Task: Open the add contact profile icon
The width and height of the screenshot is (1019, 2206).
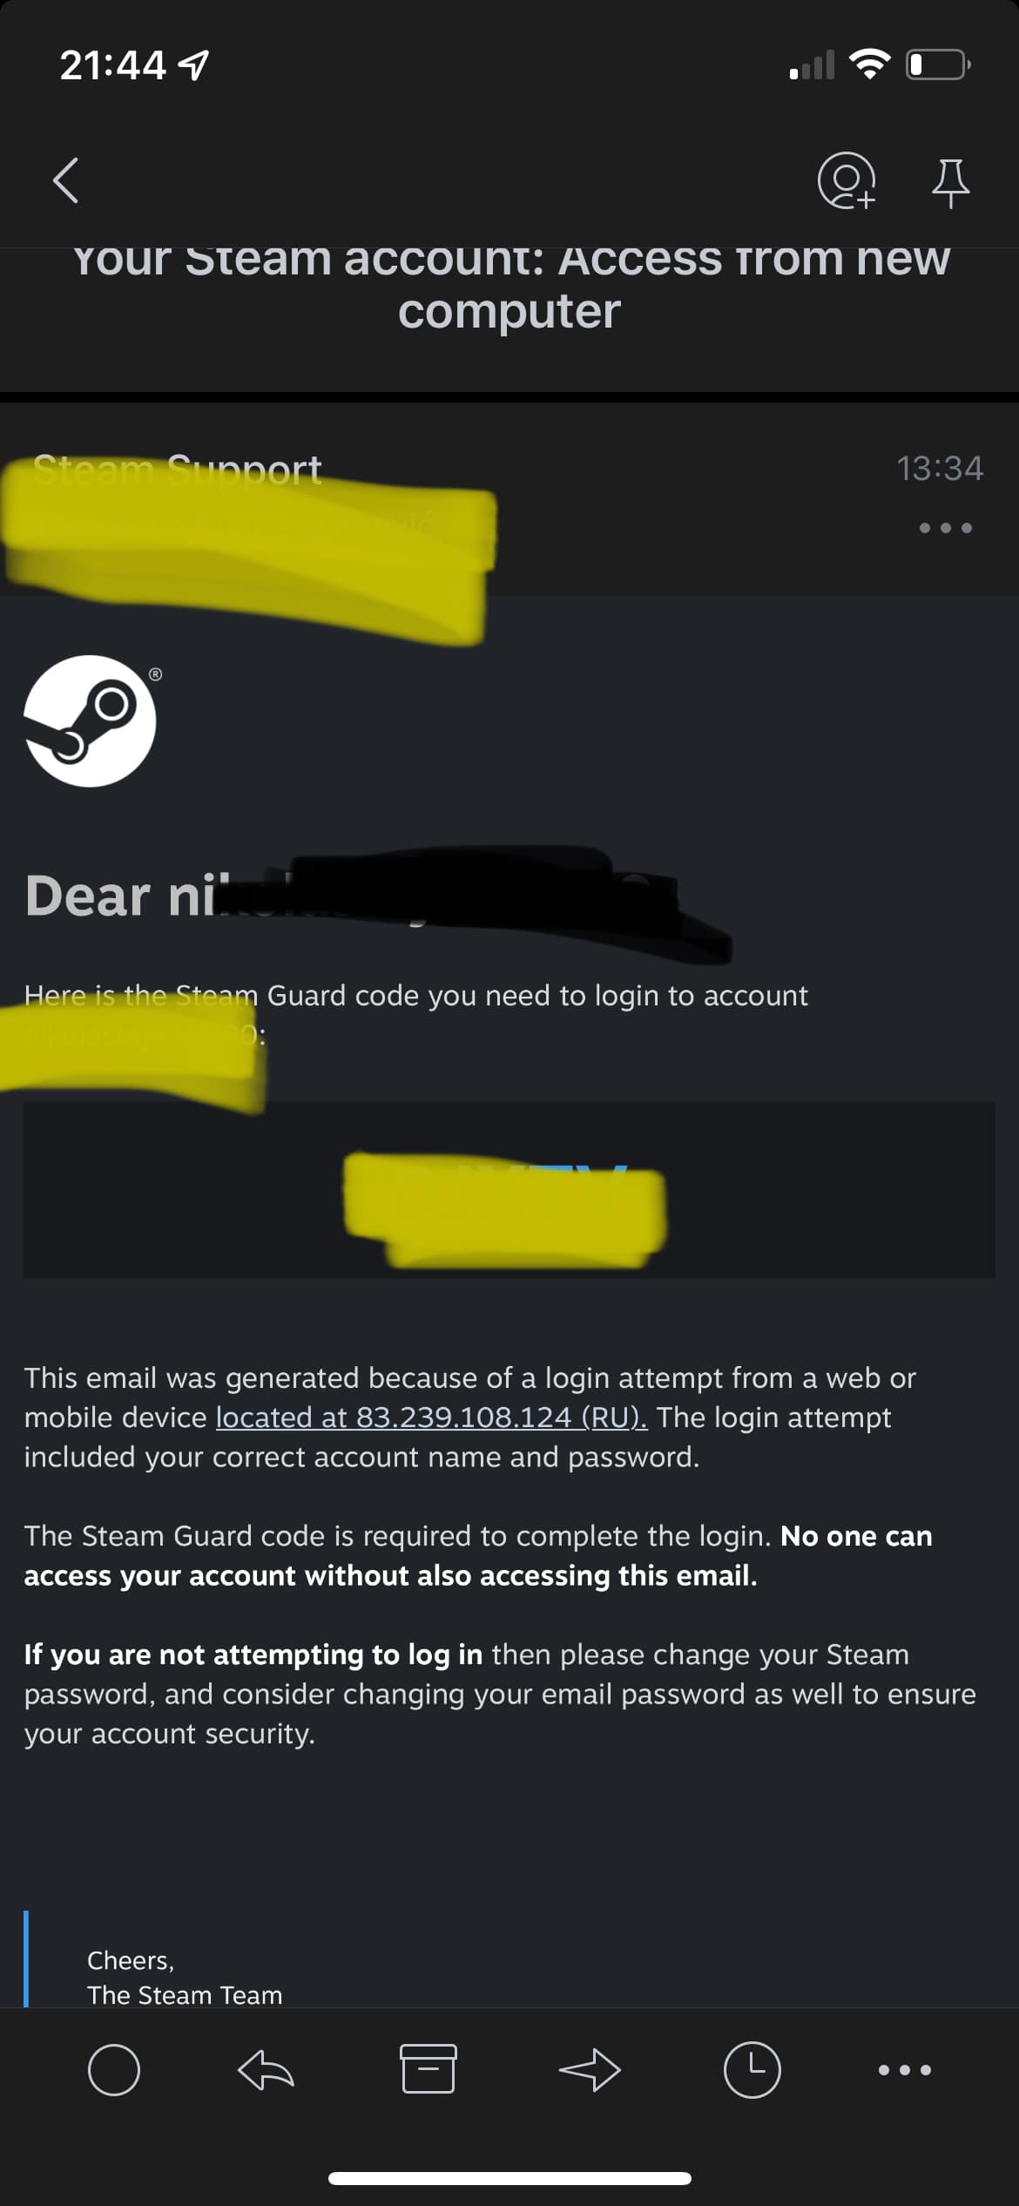Action: click(x=846, y=181)
